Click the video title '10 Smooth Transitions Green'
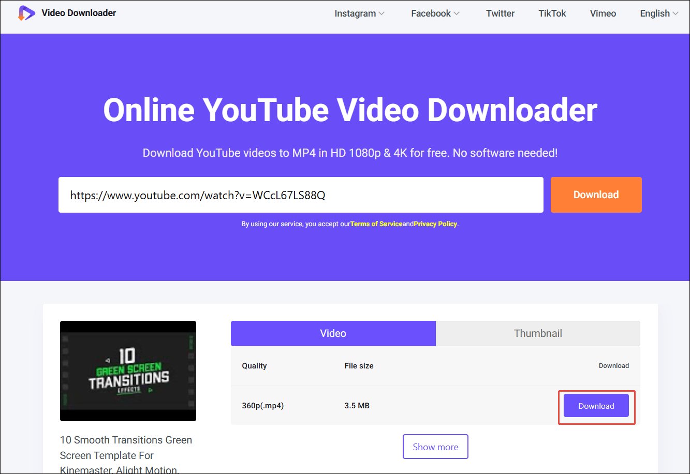This screenshot has width=690, height=474. coord(126,440)
